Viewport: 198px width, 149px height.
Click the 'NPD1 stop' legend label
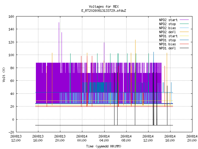tap(167, 40)
